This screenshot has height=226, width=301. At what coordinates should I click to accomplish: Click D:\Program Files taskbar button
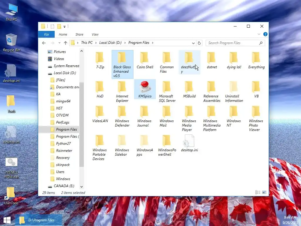[39, 220]
